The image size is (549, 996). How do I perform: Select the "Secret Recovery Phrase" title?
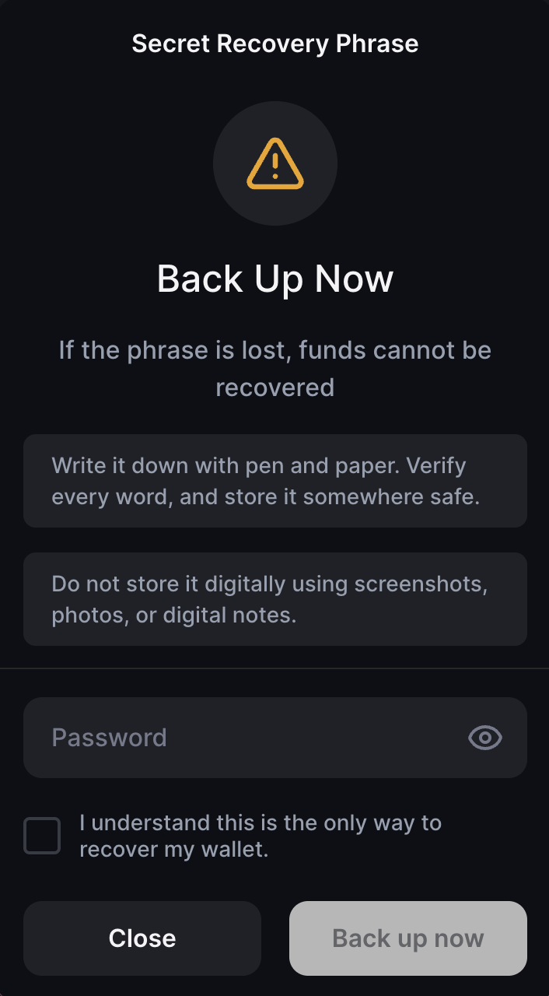(x=275, y=44)
